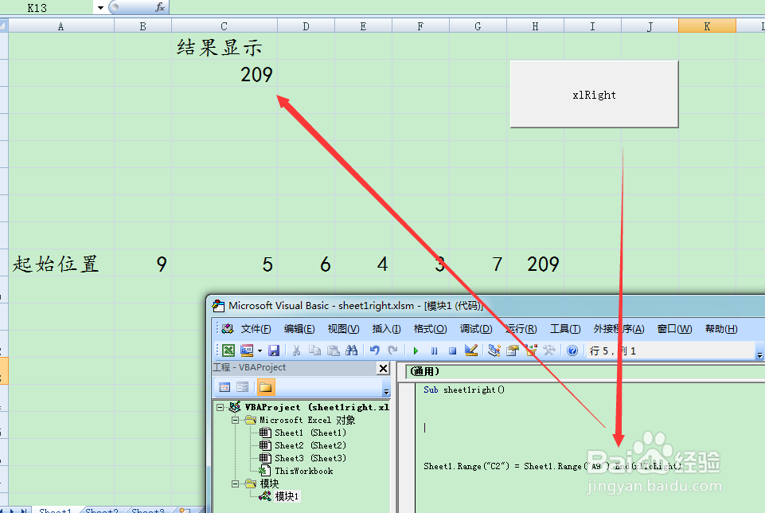
Task: Run the macro with green play icon
Action: [x=416, y=351]
